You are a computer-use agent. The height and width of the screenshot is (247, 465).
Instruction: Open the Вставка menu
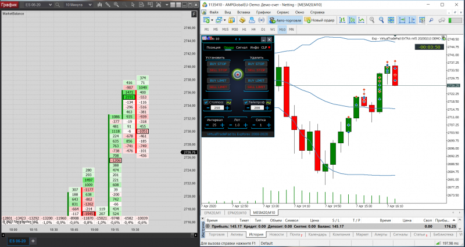click(x=244, y=12)
